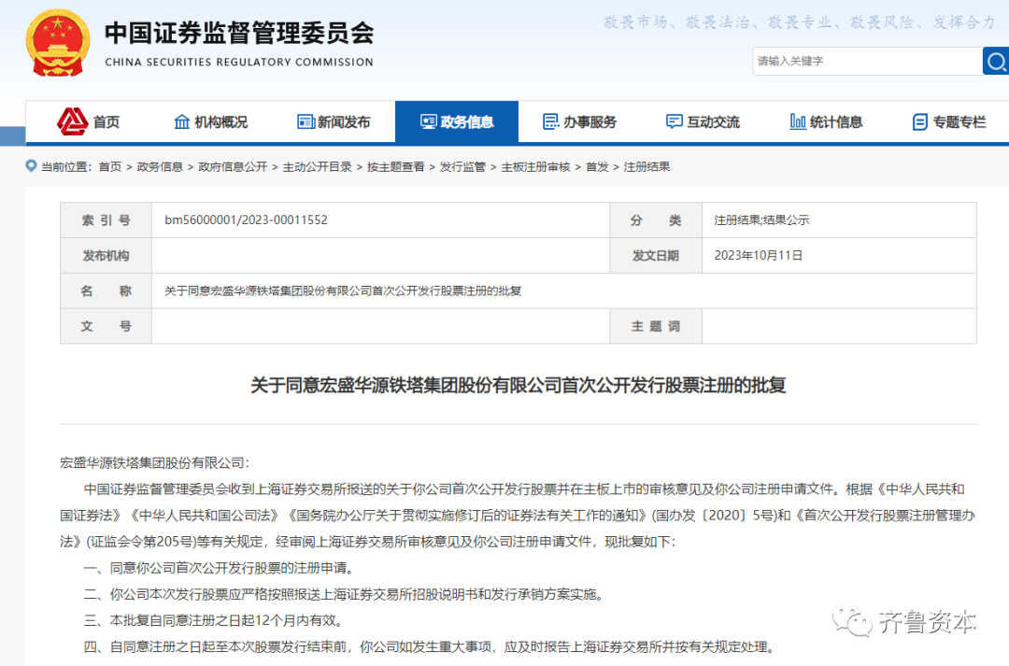
Task: Open the 机构概况 navigation tab
Action: click(211, 121)
